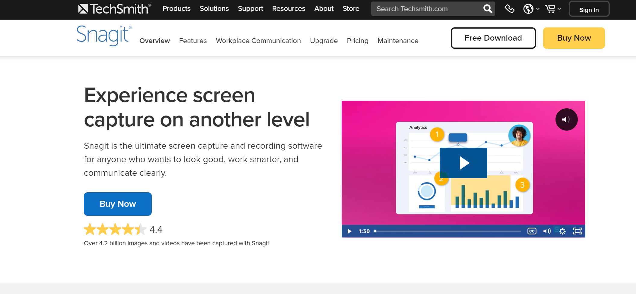Toggle closed captions on the video

pos(532,231)
